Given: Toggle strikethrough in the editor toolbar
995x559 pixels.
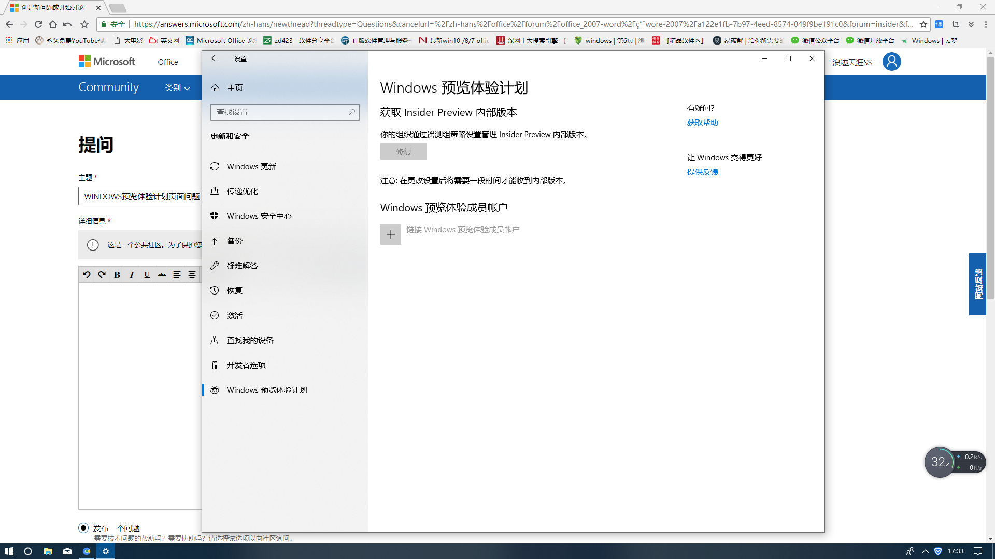Looking at the screenshot, I should [162, 275].
